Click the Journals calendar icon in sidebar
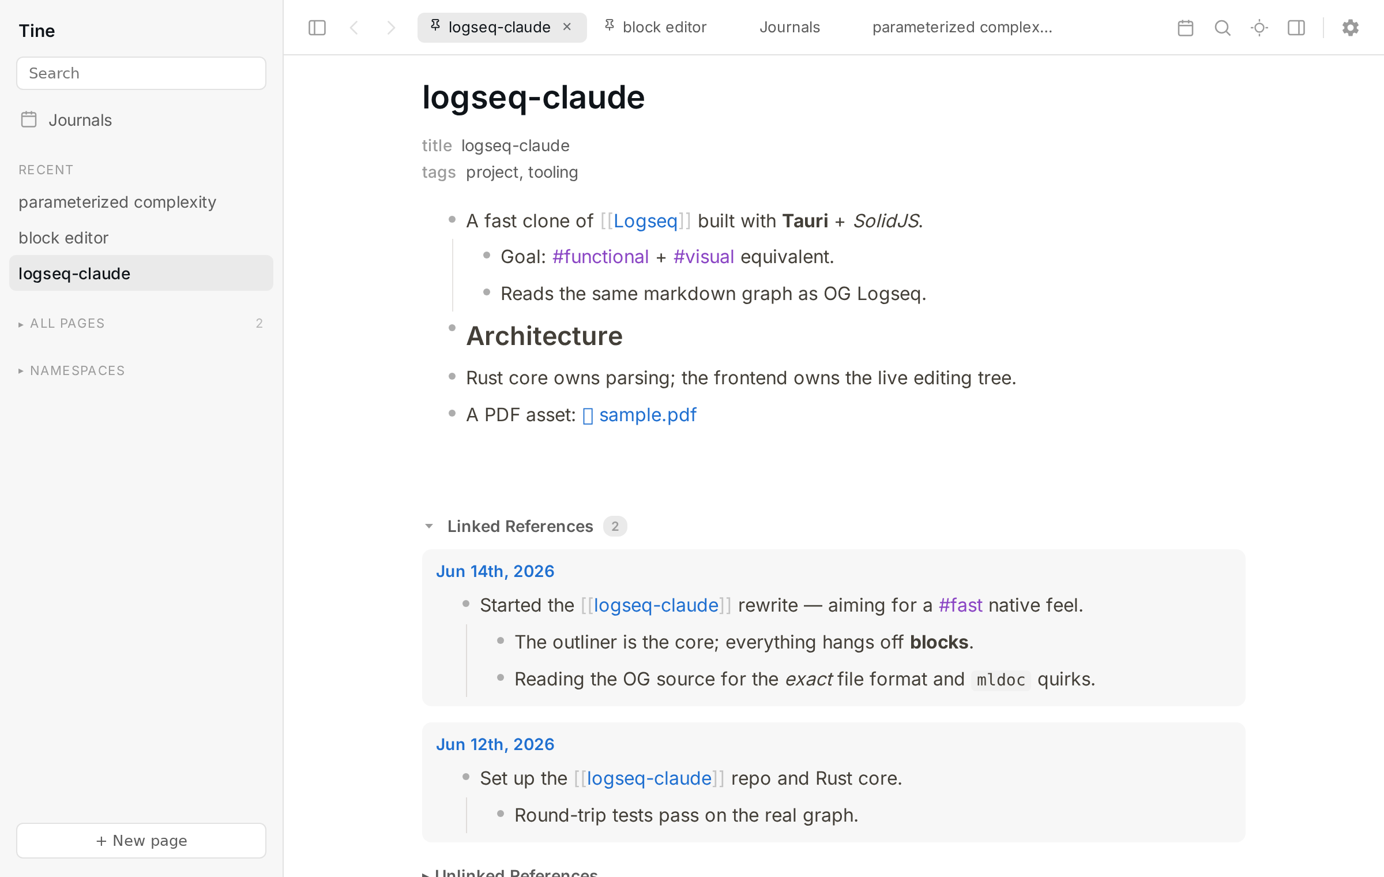This screenshot has width=1384, height=877. click(29, 119)
